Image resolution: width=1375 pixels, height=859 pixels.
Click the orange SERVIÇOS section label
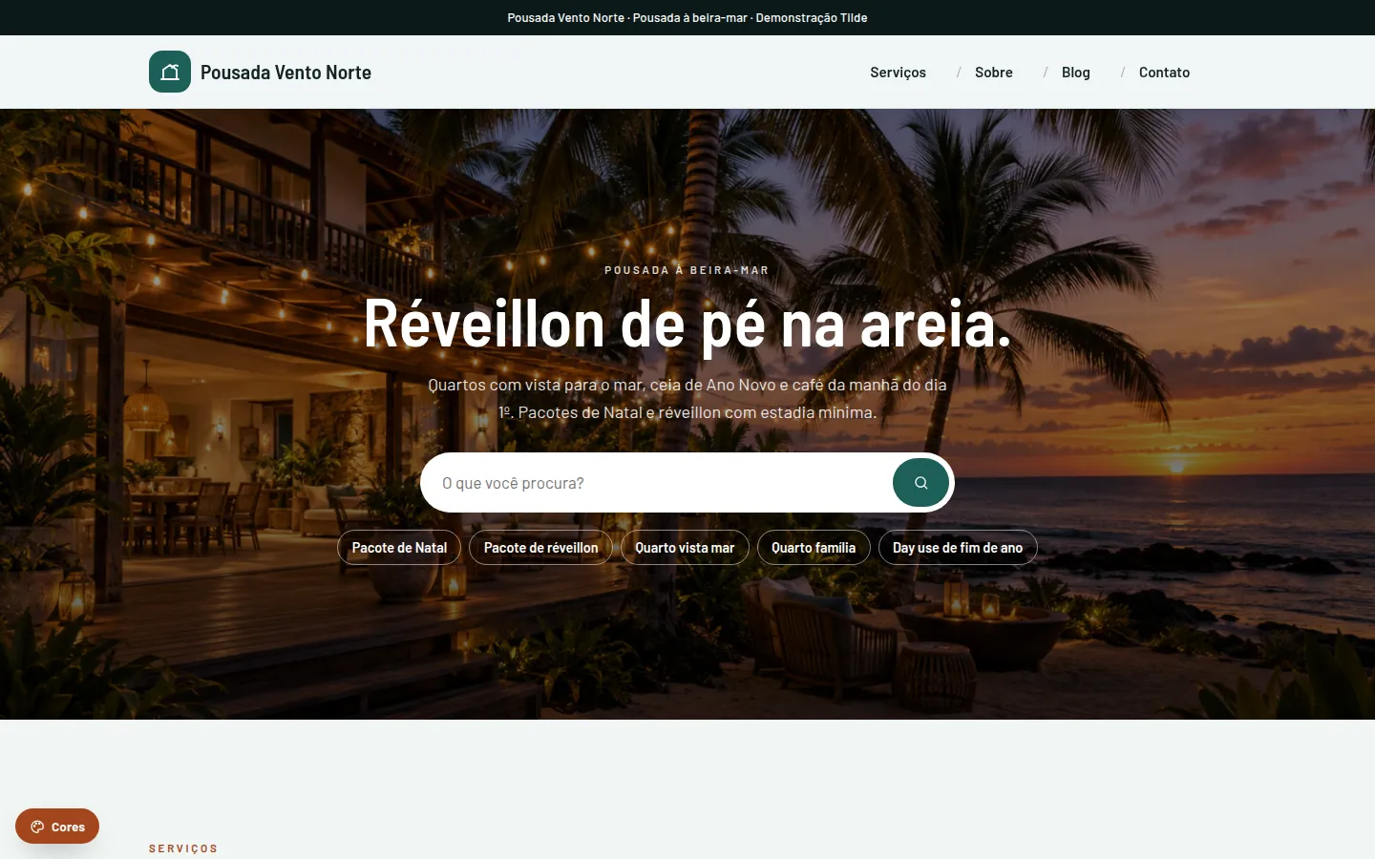point(183,849)
